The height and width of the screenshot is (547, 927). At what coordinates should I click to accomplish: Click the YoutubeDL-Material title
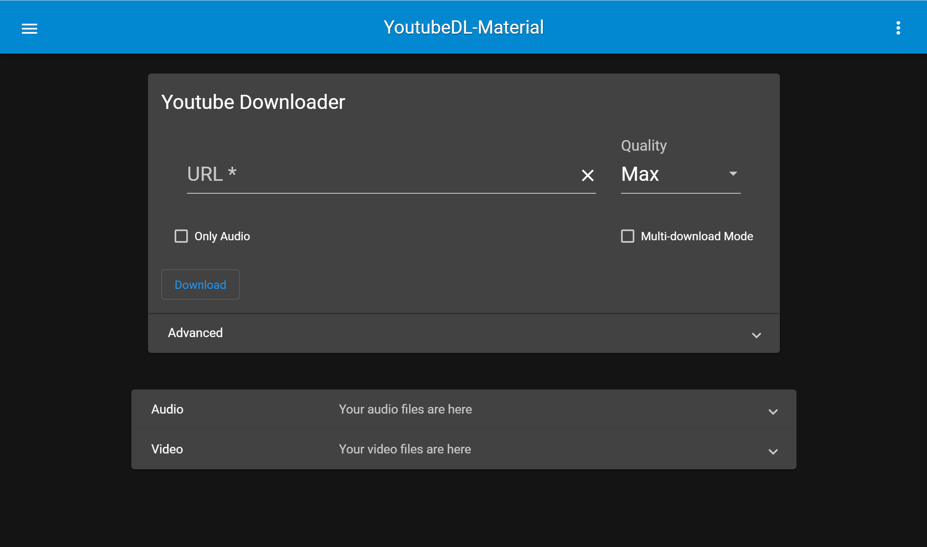click(463, 28)
